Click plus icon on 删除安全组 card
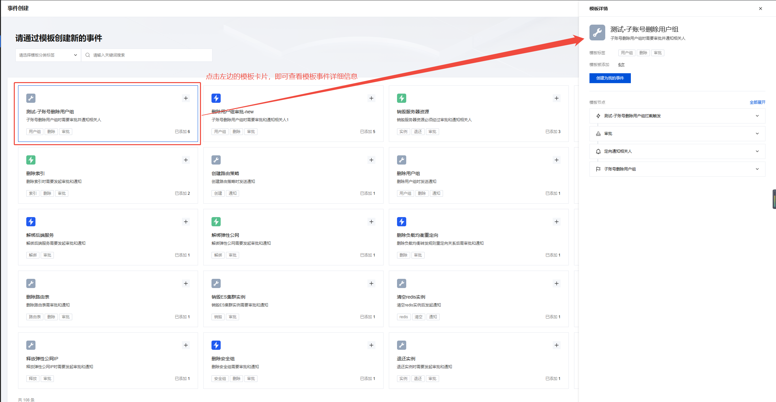Screen dimensions: 776x402 pyautogui.click(x=371, y=345)
